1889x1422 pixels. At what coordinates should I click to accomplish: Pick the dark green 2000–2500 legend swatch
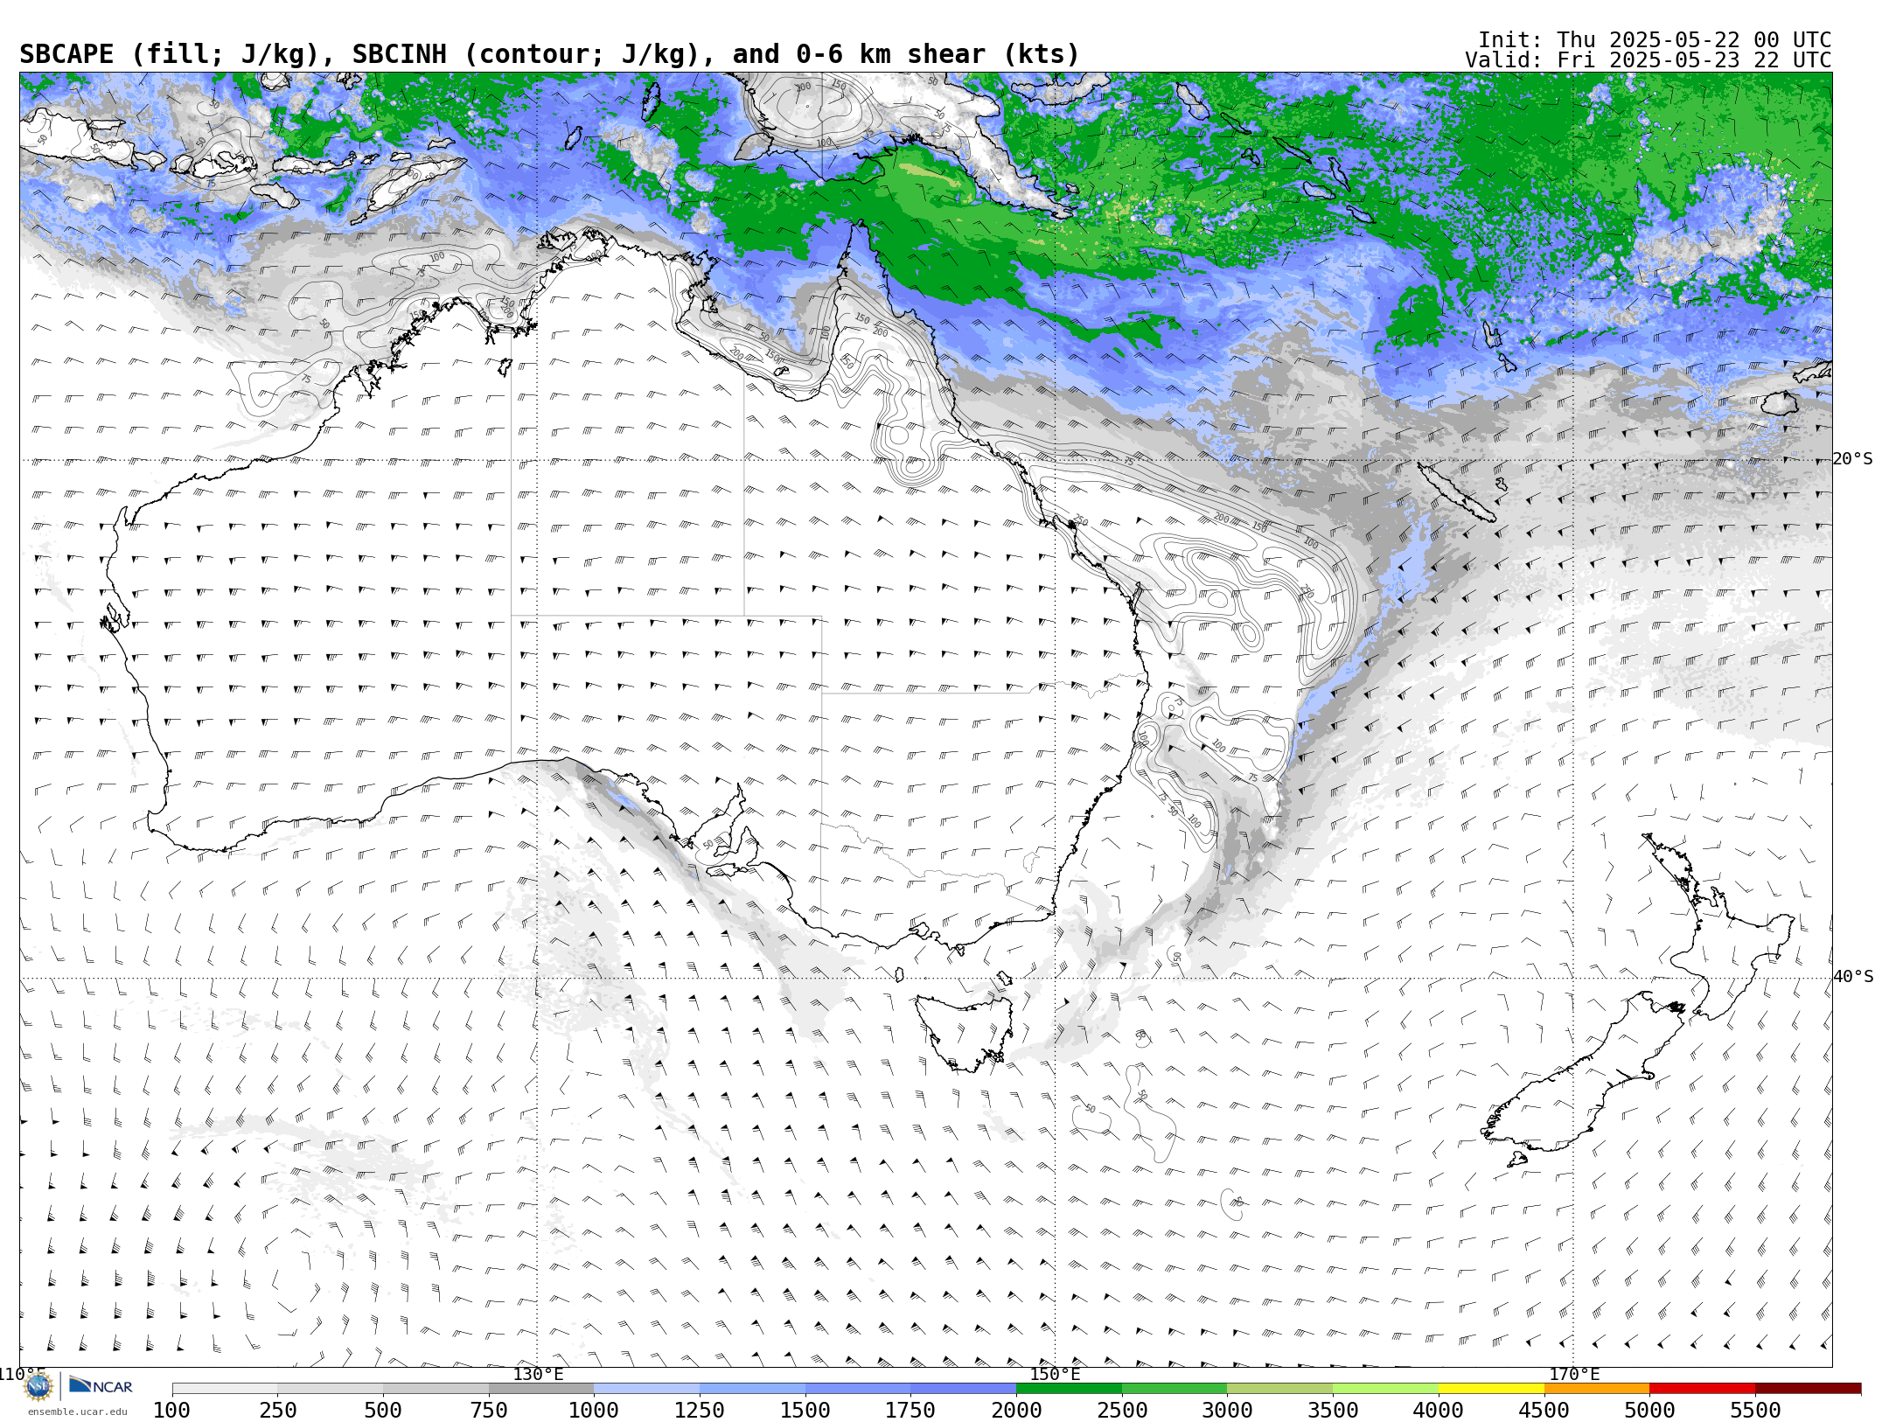1069,1389
